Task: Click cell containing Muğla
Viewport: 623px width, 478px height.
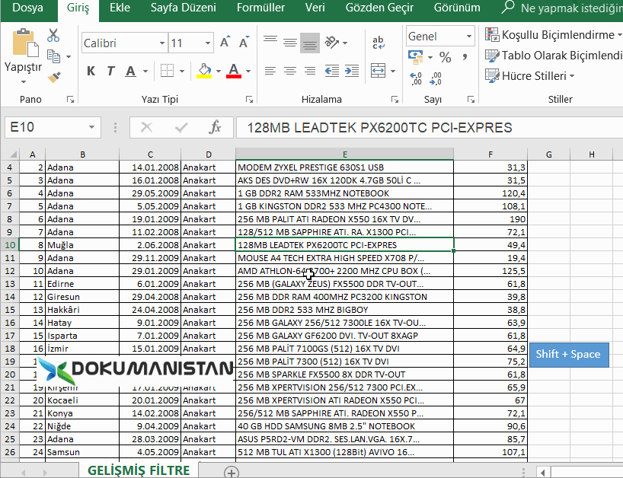Action: pyautogui.click(x=82, y=245)
